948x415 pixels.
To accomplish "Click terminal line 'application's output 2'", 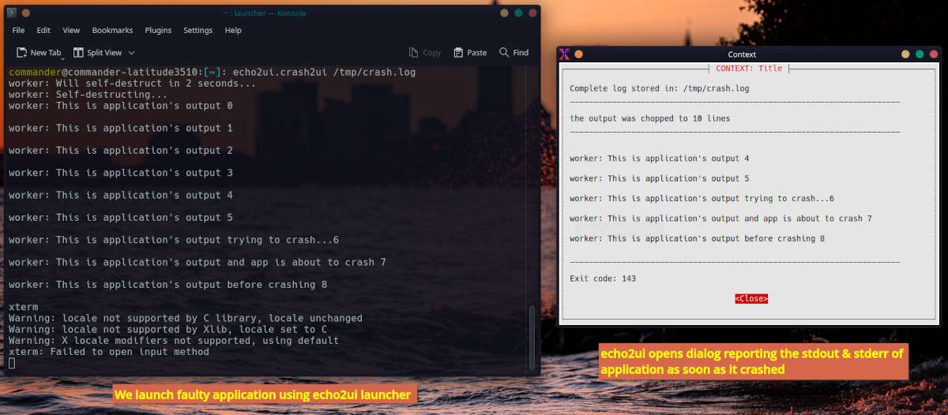I will point(120,150).
